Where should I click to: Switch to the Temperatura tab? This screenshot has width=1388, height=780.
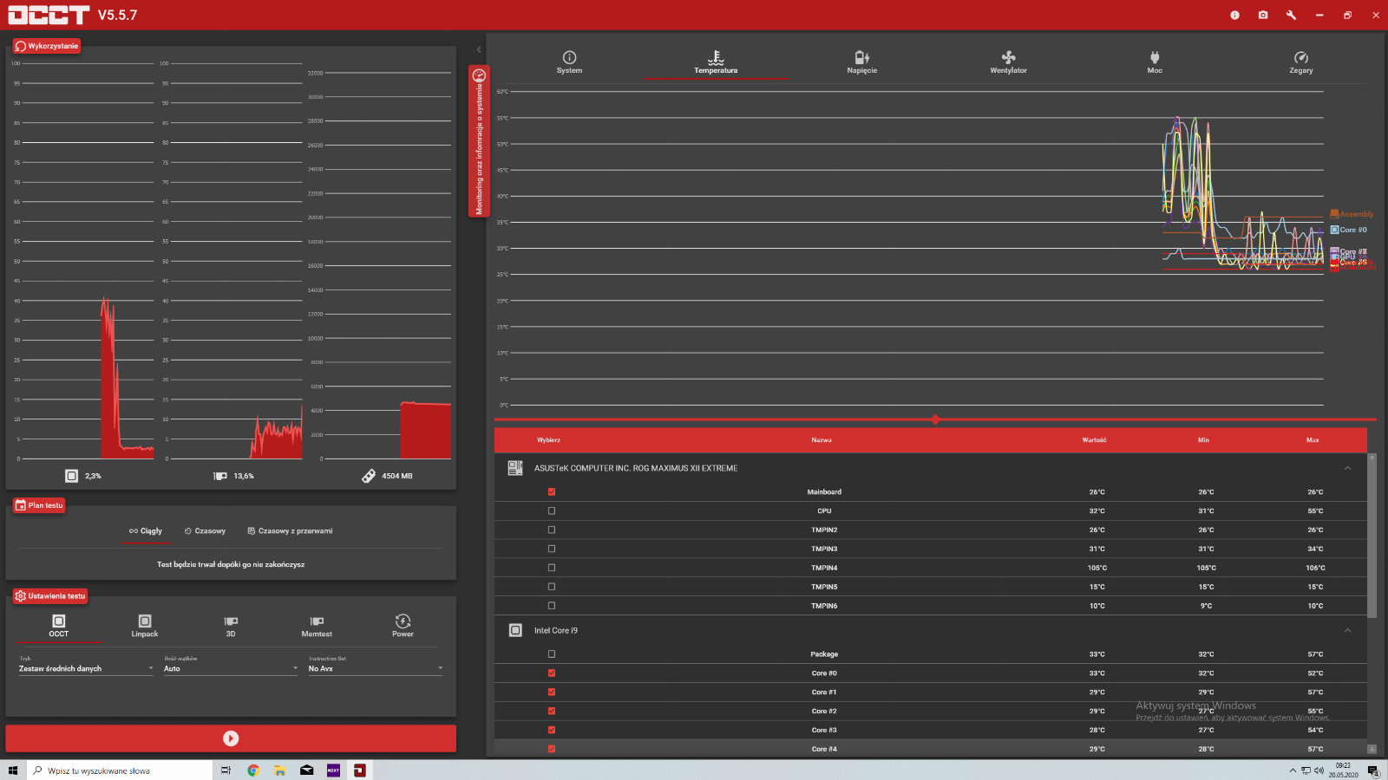click(x=716, y=62)
